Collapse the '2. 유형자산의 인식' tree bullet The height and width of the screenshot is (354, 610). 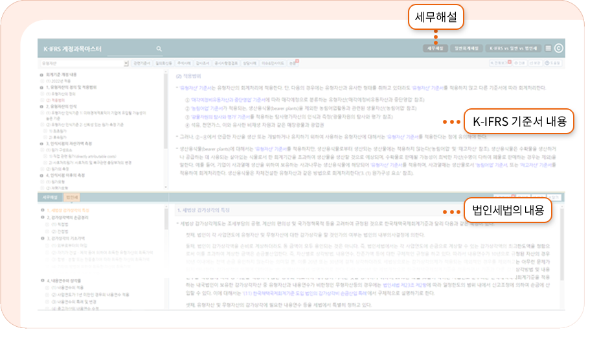tap(43, 106)
